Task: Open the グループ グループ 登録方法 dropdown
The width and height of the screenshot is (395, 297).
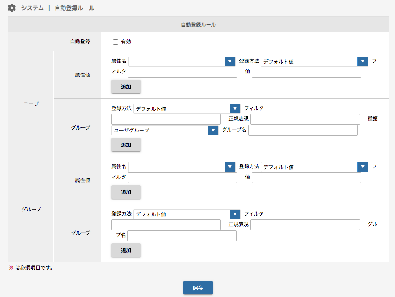Action: pyautogui.click(x=187, y=214)
